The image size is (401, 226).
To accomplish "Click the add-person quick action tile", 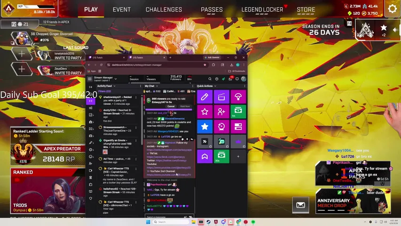I will coord(221,112).
